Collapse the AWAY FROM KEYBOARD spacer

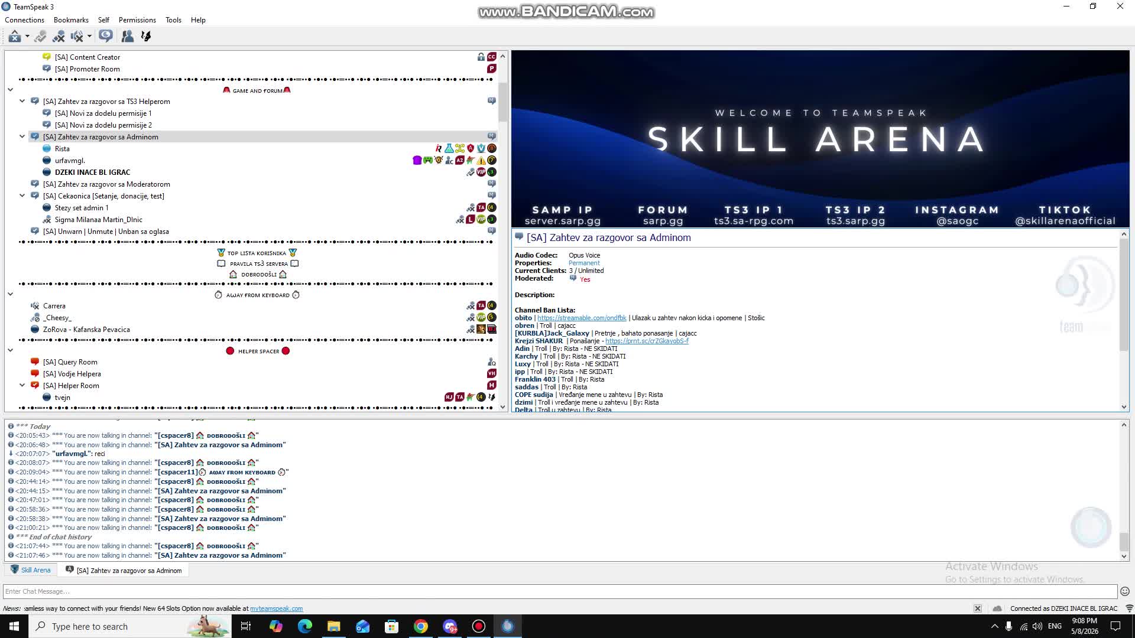pyautogui.click(x=10, y=294)
